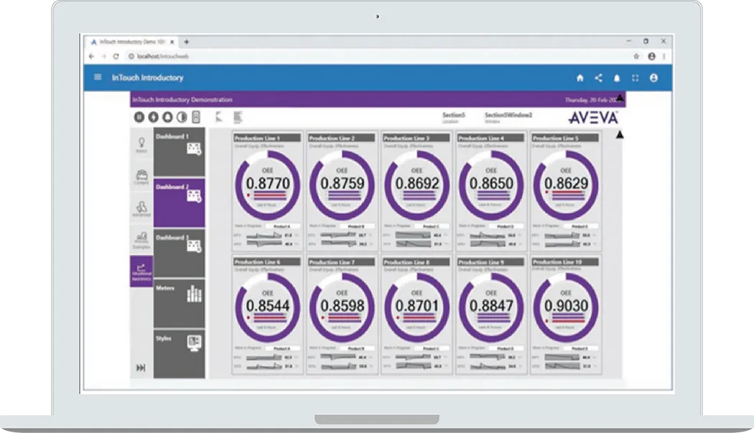This screenshot has height=433, width=754.
Task: Click the OEE value 0.8847
Action: (x=491, y=305)
